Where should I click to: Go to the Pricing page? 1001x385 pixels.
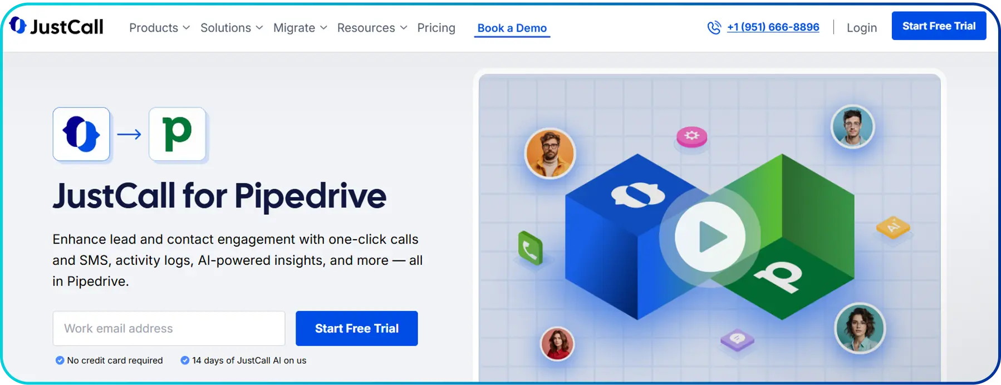pos(436,28)
